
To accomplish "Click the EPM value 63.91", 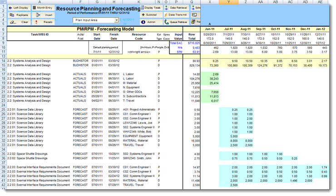I will 196,52.
